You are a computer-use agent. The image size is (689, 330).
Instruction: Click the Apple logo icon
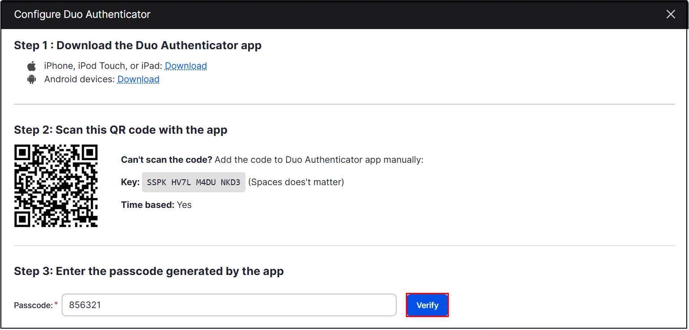[x=31, y=66]
